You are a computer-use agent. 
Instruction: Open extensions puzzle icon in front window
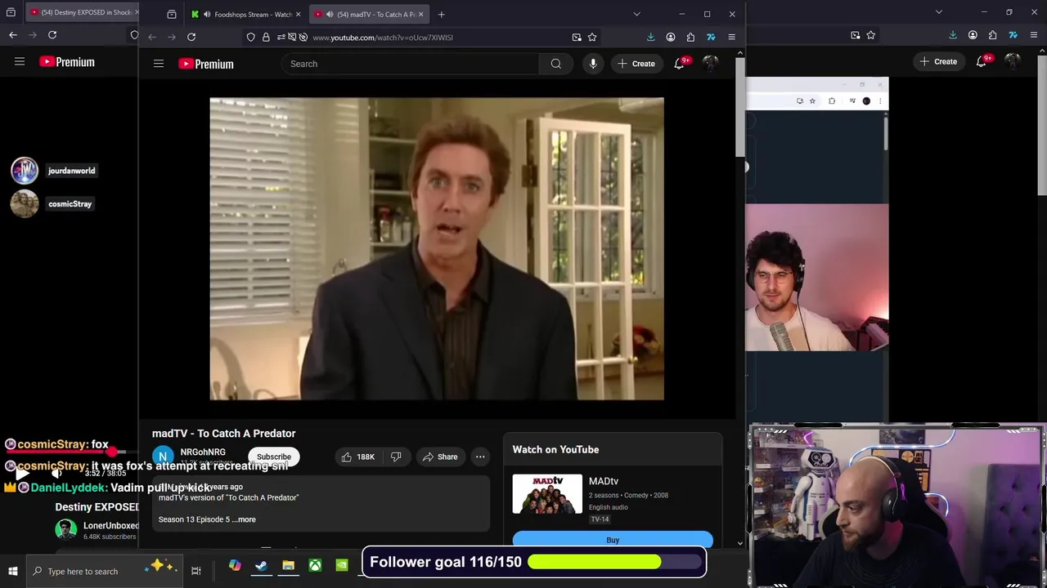point(690,37)
